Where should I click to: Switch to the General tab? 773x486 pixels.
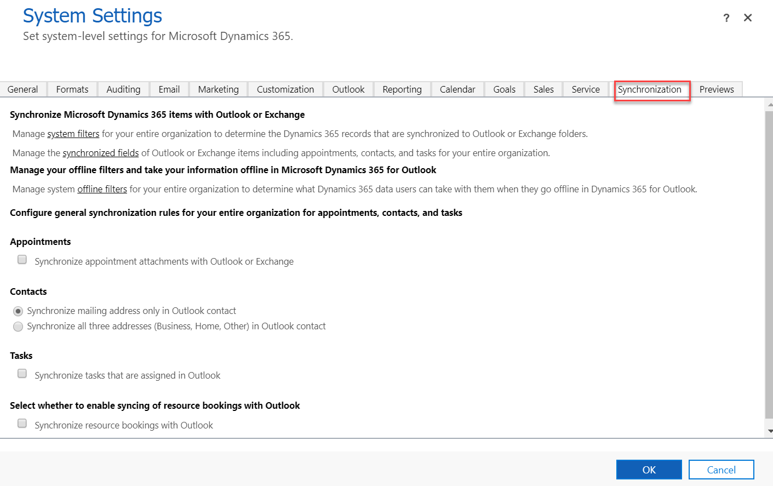coord(23,89)
